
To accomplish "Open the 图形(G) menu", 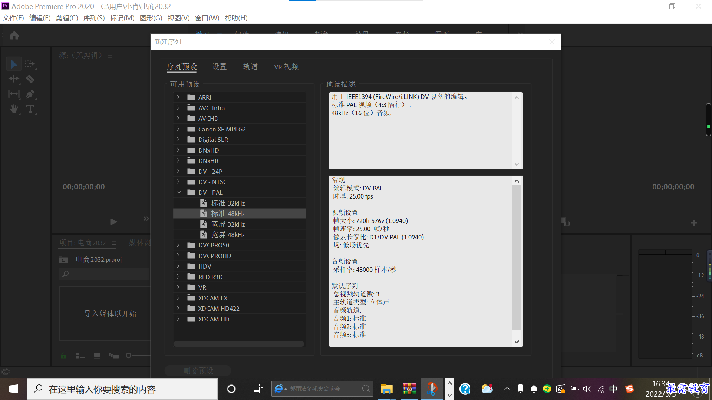I will point(151,18).
